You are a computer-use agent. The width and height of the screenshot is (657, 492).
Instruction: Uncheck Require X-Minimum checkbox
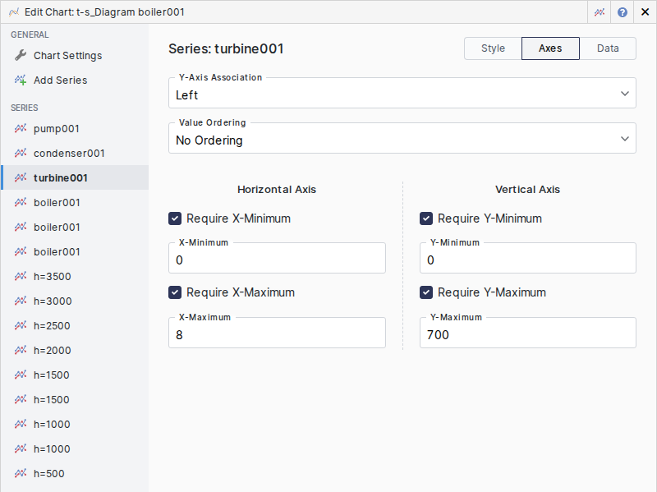point(175,218)
